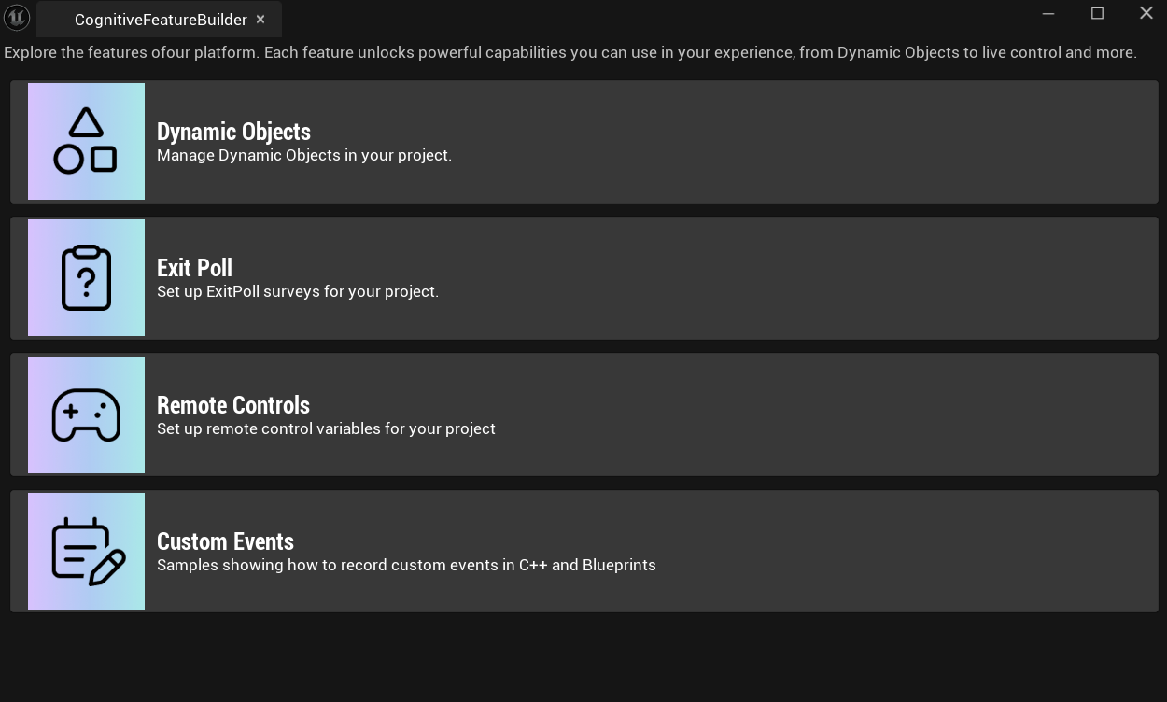Click "Manage Dynamic Objects in your project" text
This screenshot has height=702, width=1167.
click(304, 155)
